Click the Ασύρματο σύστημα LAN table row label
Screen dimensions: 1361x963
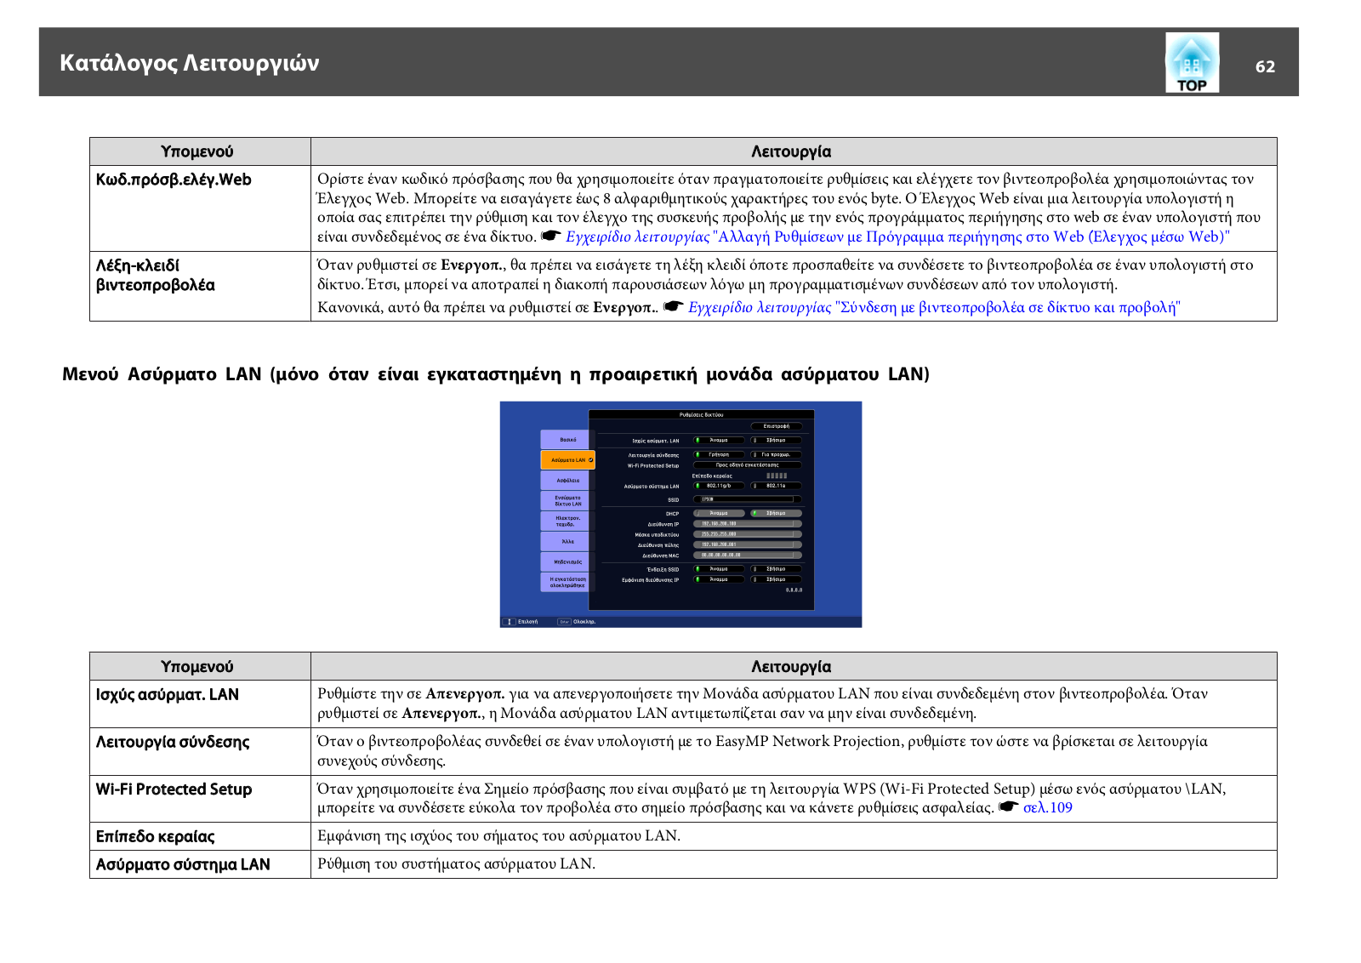tap(183, 864)
